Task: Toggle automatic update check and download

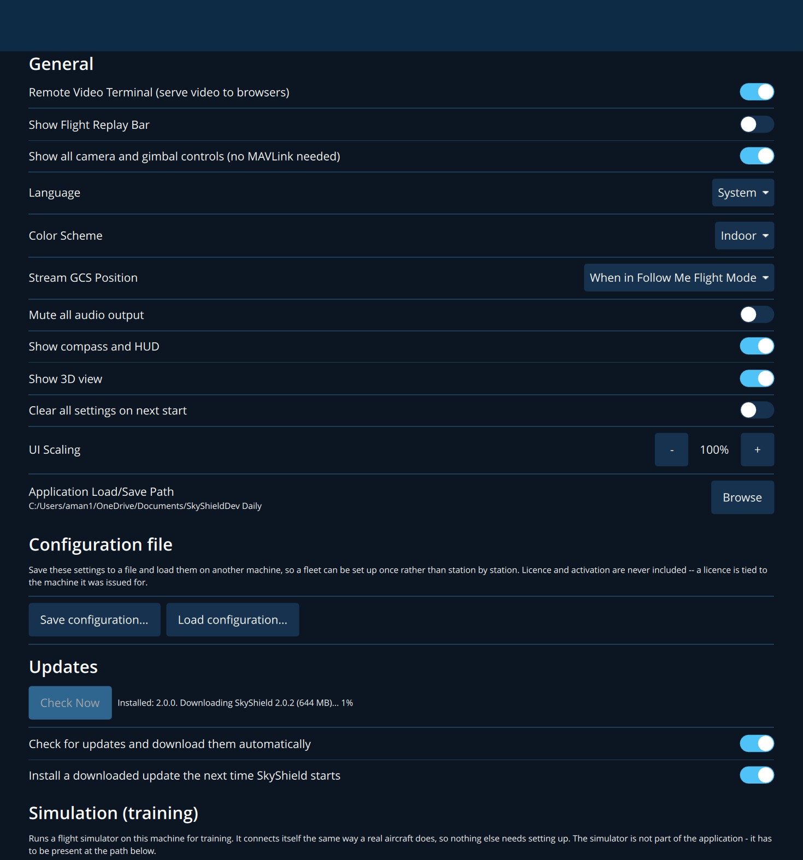Action: click(x=757, y=744)
